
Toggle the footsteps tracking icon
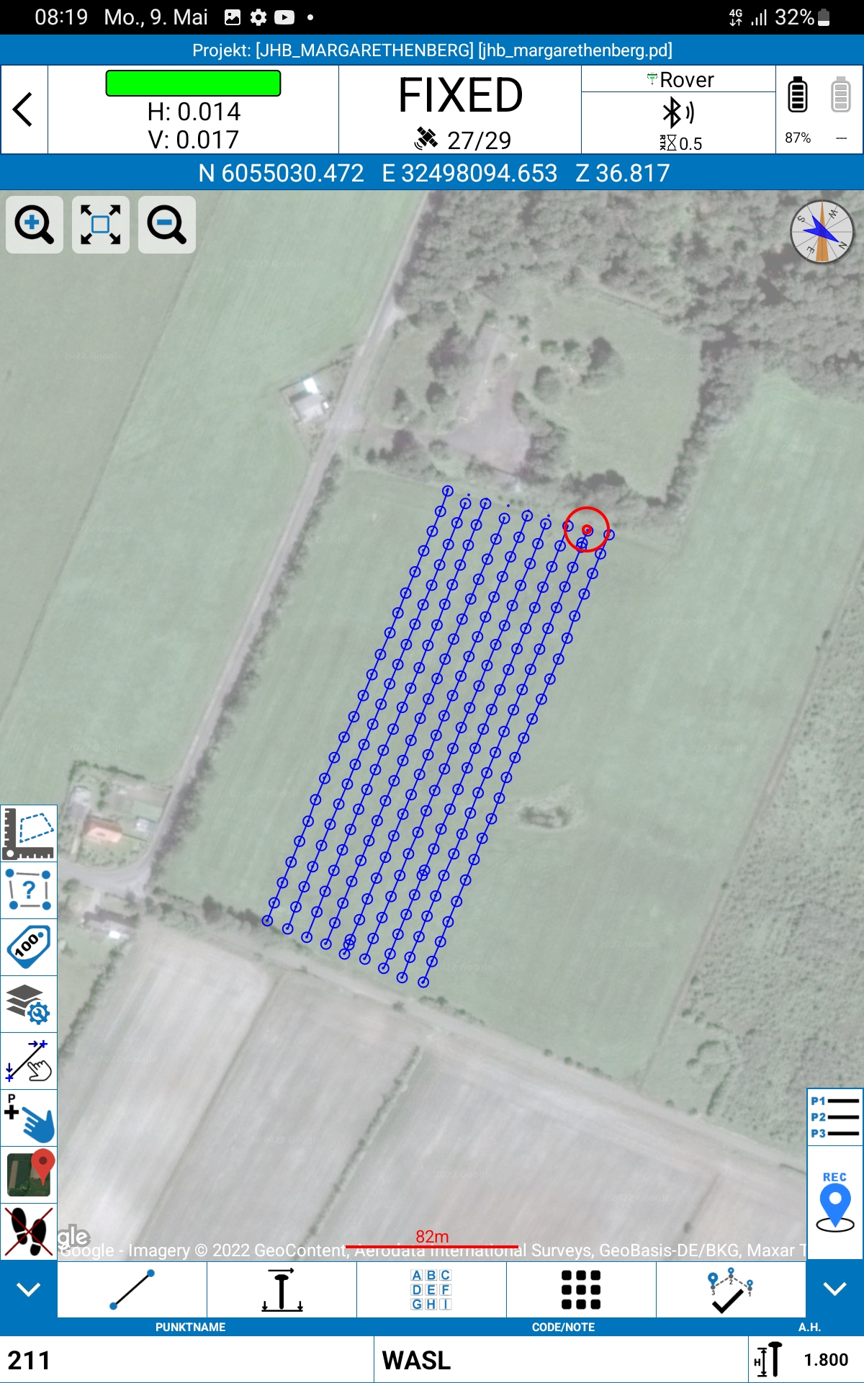pos(29,1232)
